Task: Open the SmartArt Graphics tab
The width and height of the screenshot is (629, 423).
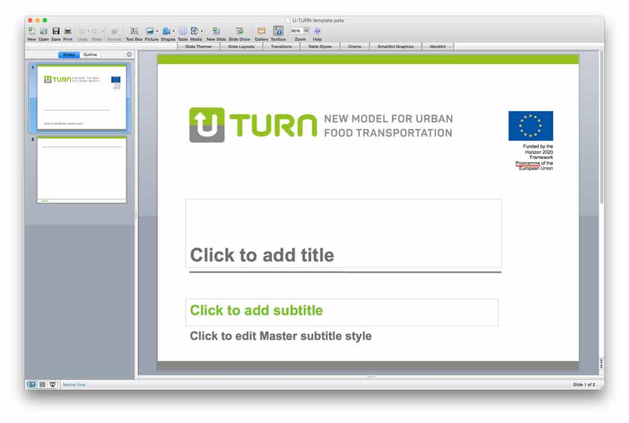Action: pyautogui.click(x=395, y=47)
